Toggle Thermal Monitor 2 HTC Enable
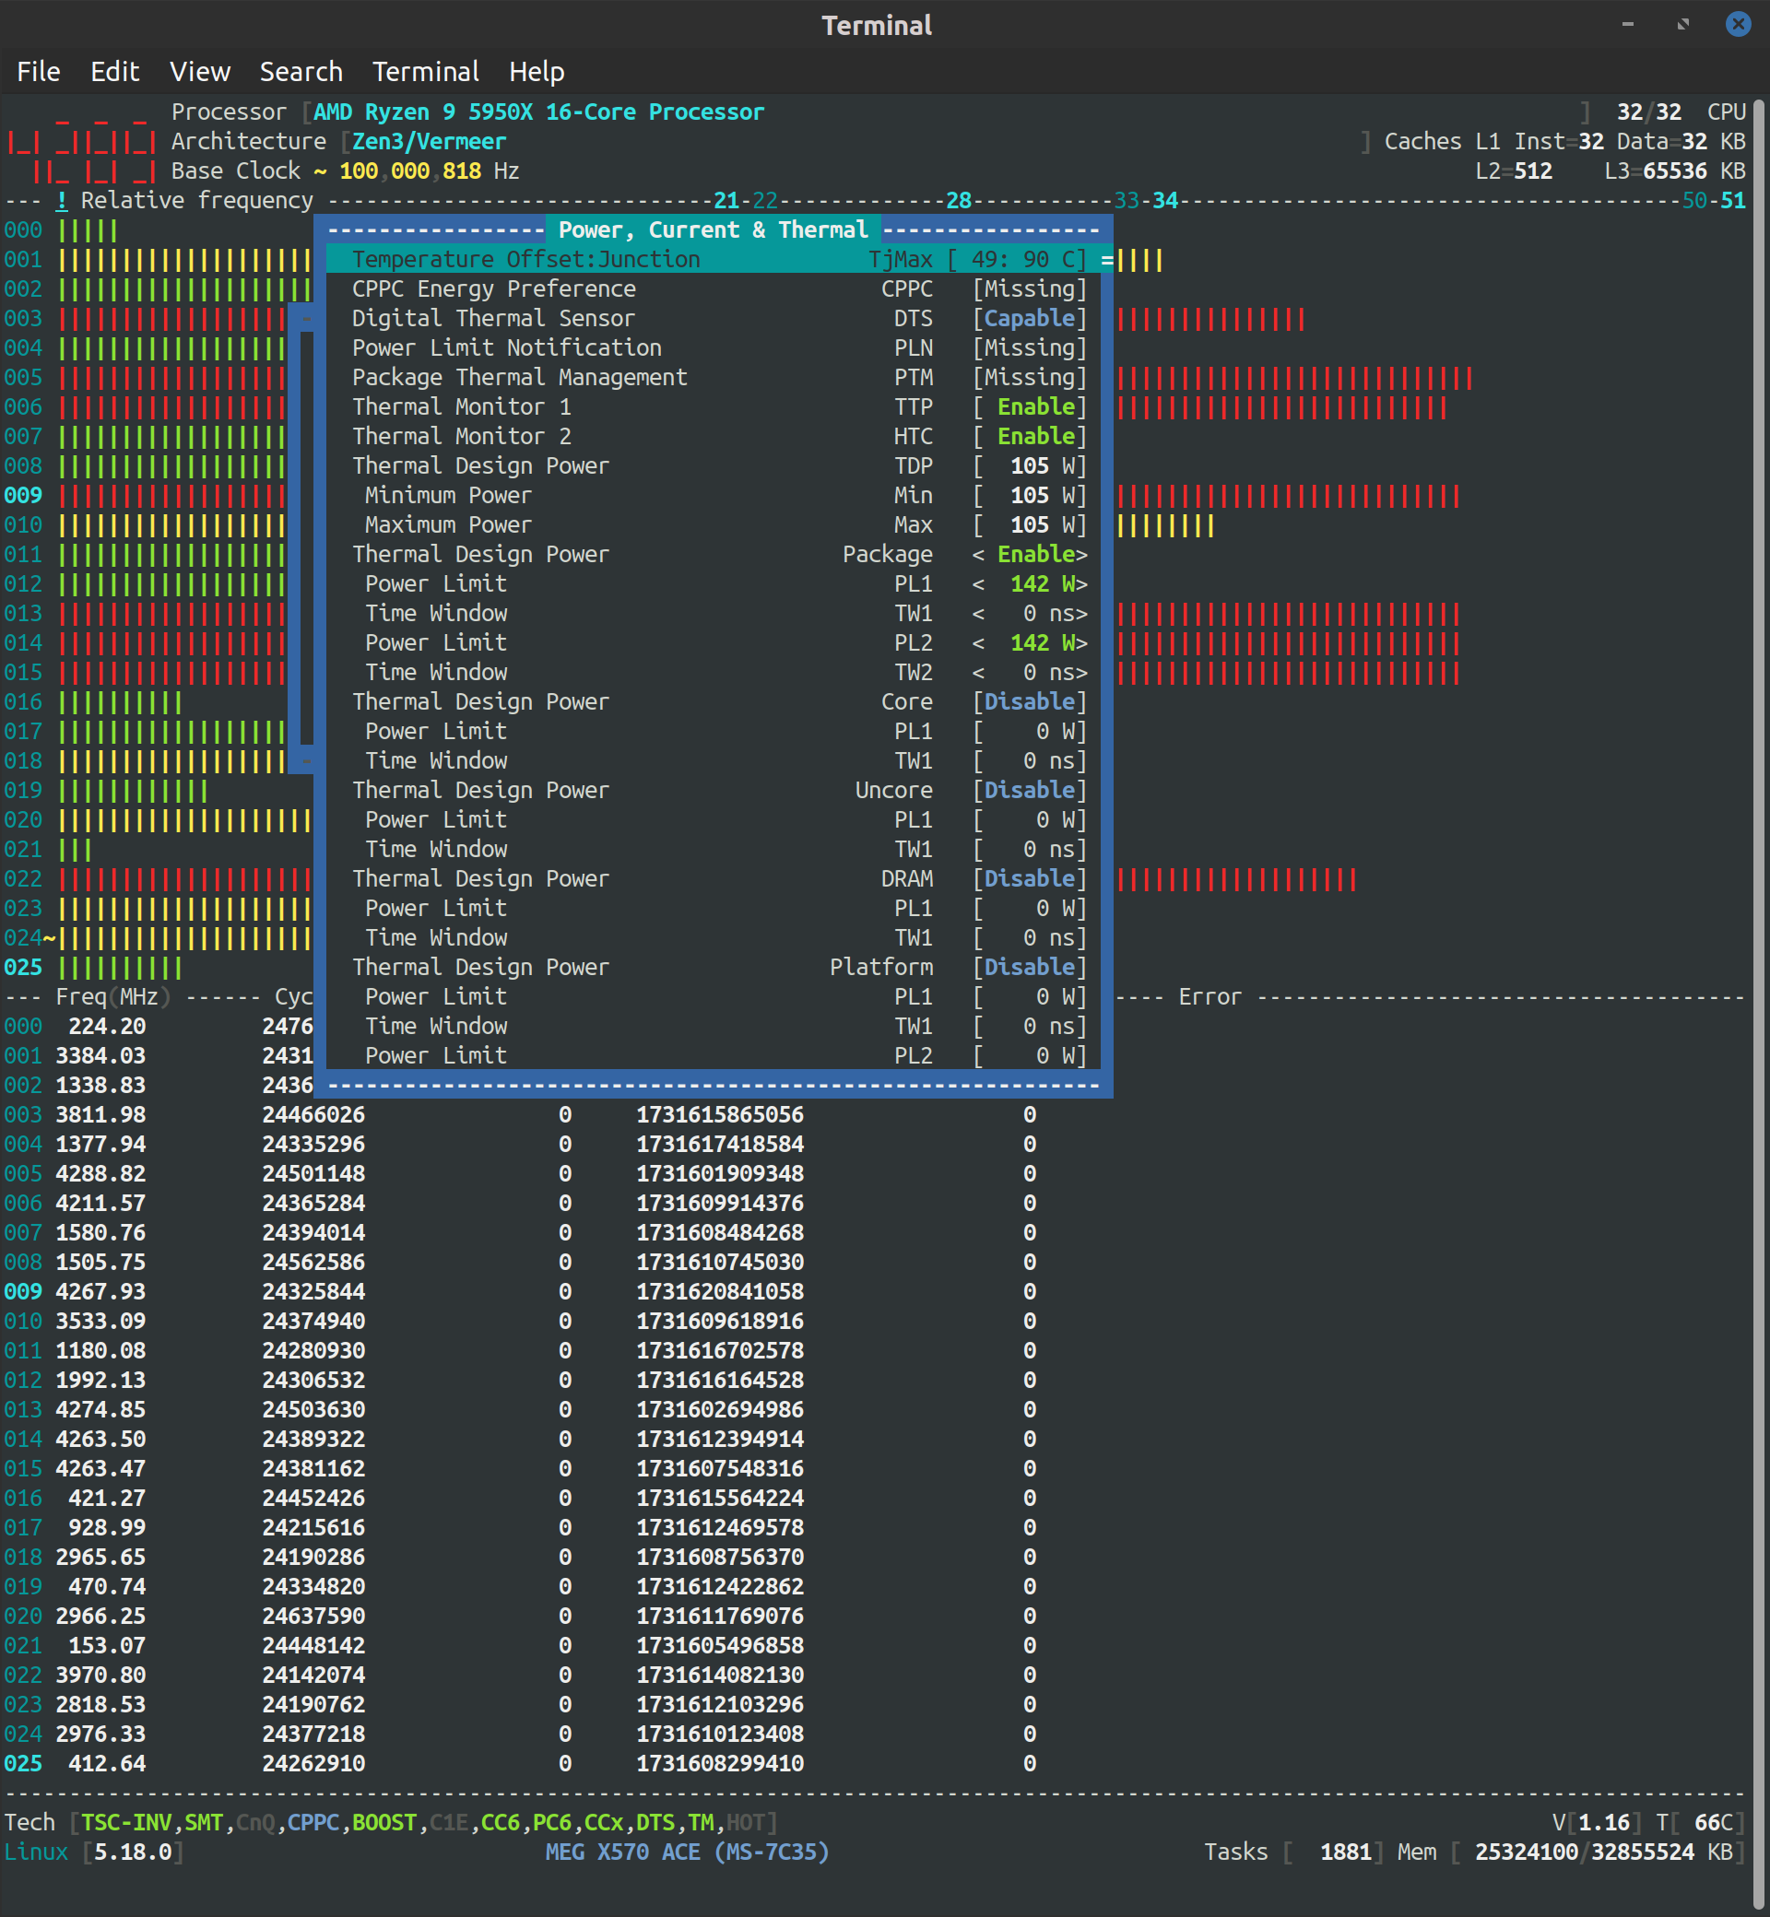 tap(1030, 437)
